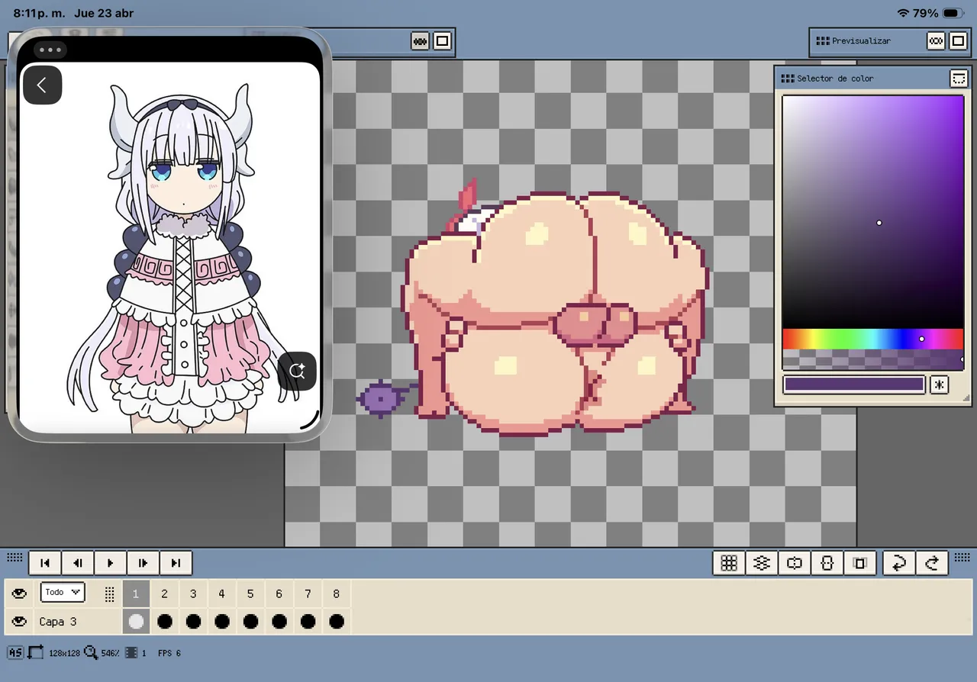Select frame number 8 in the timeline header
The image size is (977, 682).
point(336,594)
